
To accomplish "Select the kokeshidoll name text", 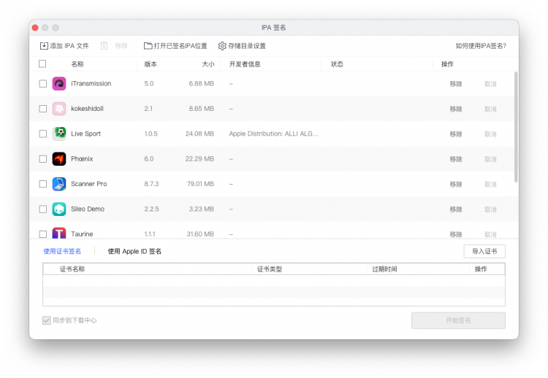I will pyautogui.click(x=87, y=109).
